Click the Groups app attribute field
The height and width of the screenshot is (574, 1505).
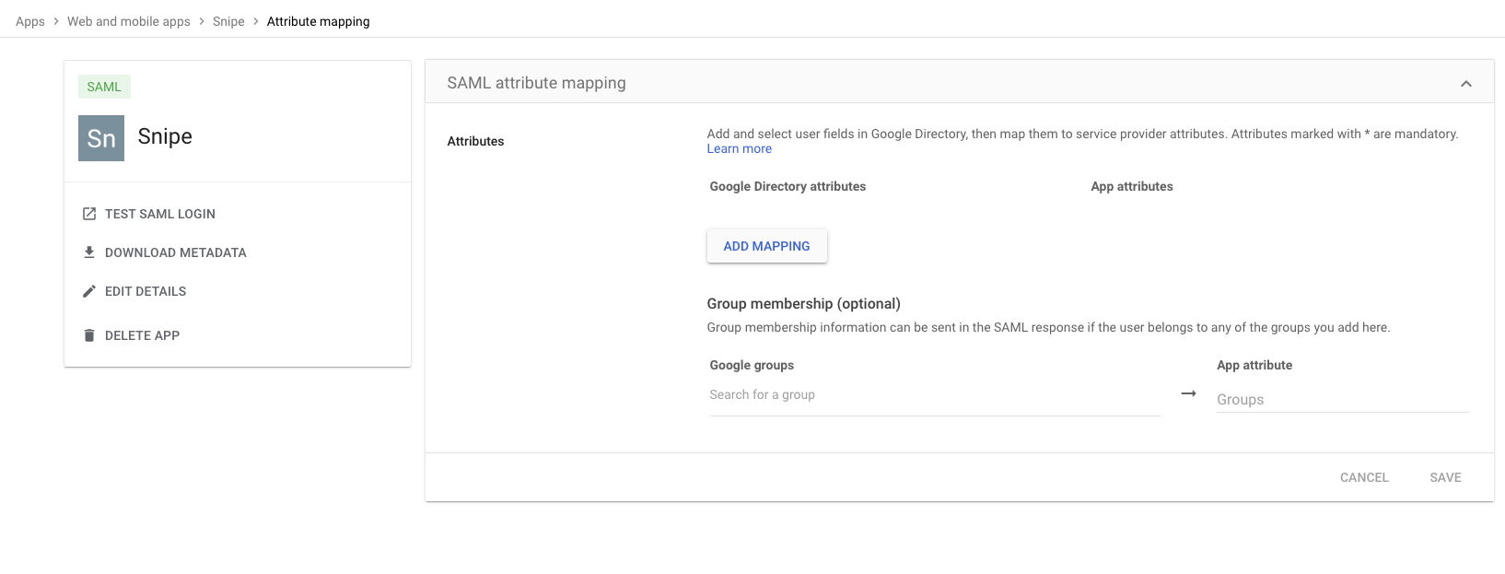pos(1343,399)
